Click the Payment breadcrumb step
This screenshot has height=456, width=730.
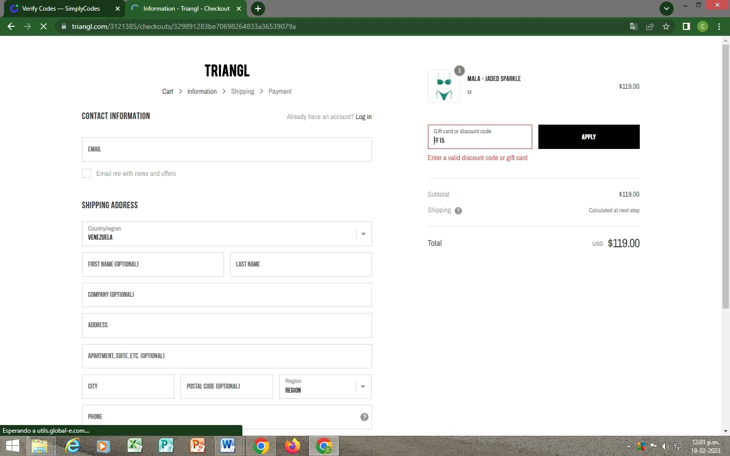coord(280,92)
